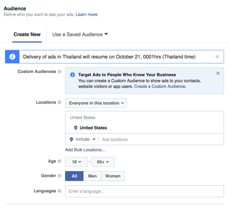Click the info icon next to Locations
This screenshot has height=209, width=230.
pos(59,103)
